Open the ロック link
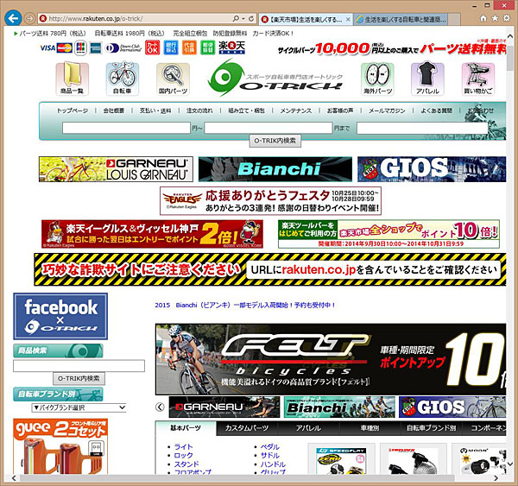Viewport: 518px width, 486px height. [183, 455]
